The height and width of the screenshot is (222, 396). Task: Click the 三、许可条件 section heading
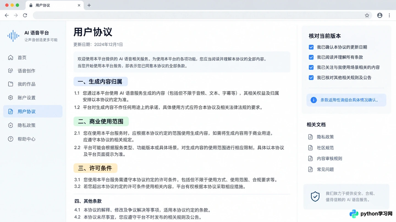coord(95,168)
